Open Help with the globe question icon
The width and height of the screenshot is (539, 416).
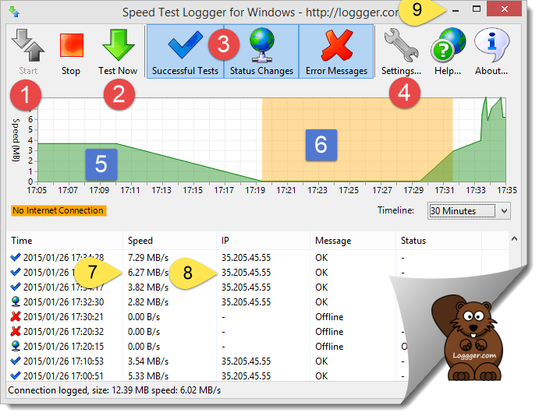point(448,45)
